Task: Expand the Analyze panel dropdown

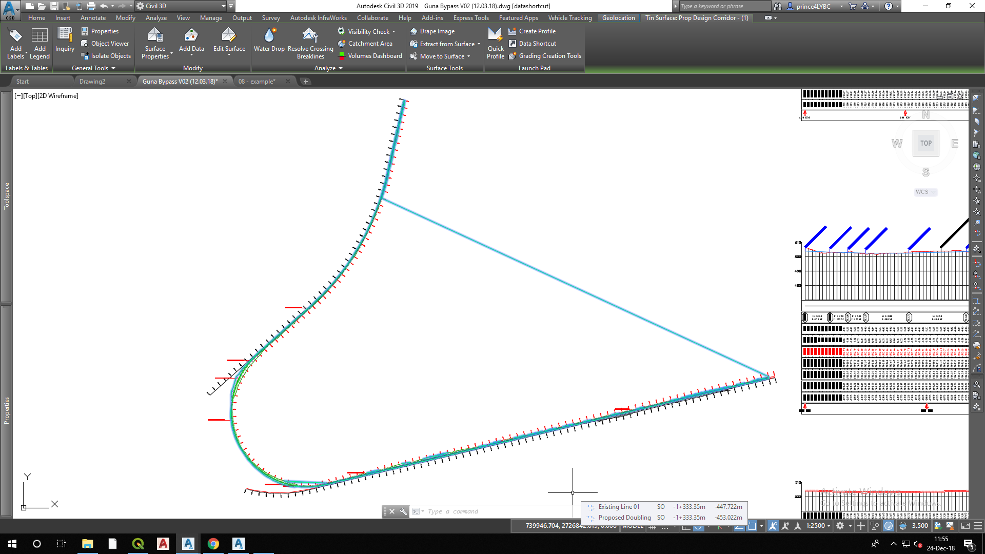Action: tap(341, 68)
